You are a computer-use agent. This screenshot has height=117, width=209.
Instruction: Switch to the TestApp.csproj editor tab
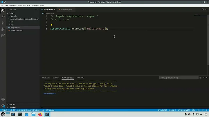(x=66, y=10)
